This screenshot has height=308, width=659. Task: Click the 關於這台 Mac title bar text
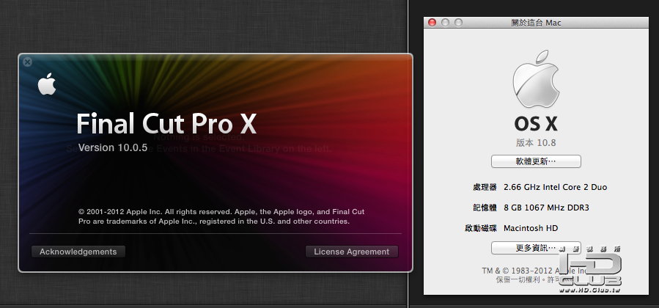point(536,23)
